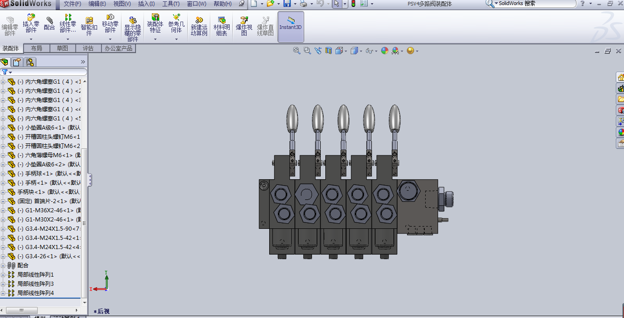The width and height of the screenshot is (624, 318).
Task: Expand the (固定) 首端片-2<1> node
Action: tap(3, 201)
